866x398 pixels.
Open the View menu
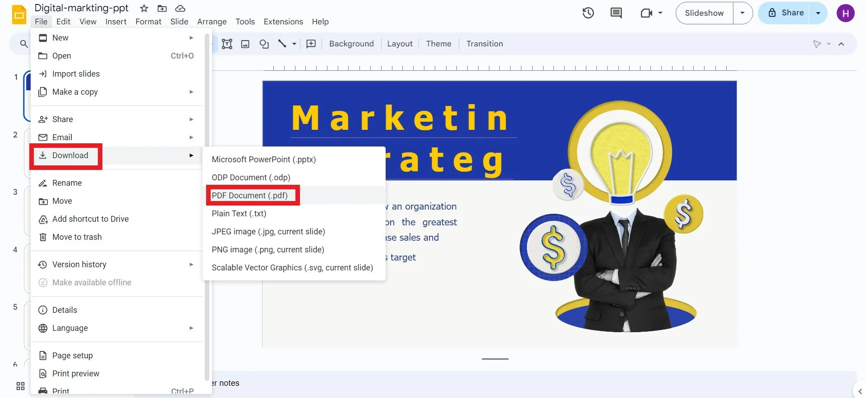[88, 22]
